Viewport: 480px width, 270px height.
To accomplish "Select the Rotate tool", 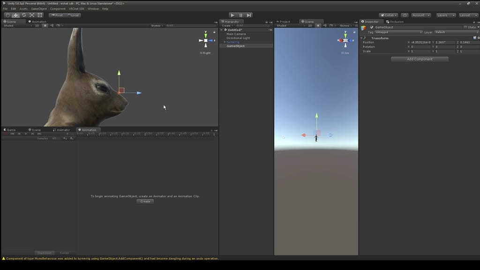I will [23, 15].
